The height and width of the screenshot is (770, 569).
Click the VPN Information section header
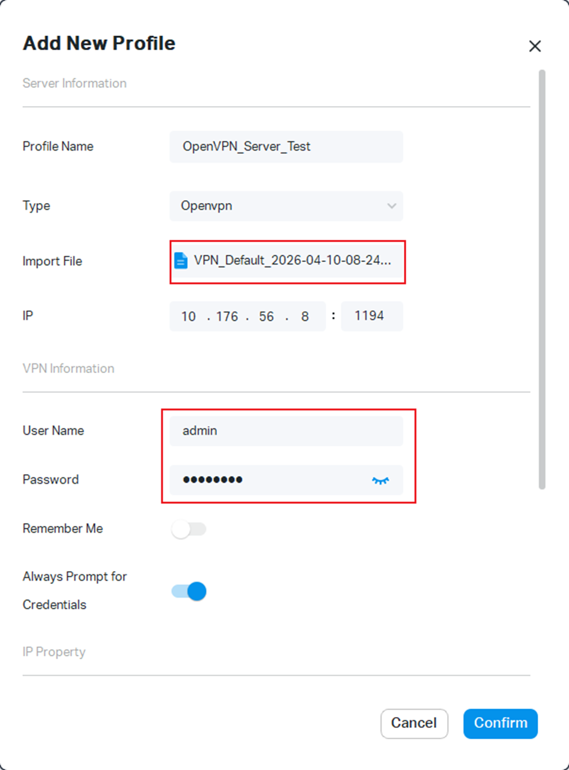68,368
